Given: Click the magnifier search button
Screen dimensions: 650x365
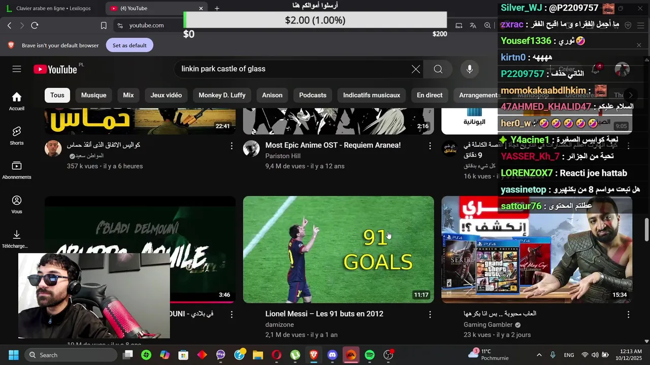Looking at the screenshot, I should click(x=438, y=69).
